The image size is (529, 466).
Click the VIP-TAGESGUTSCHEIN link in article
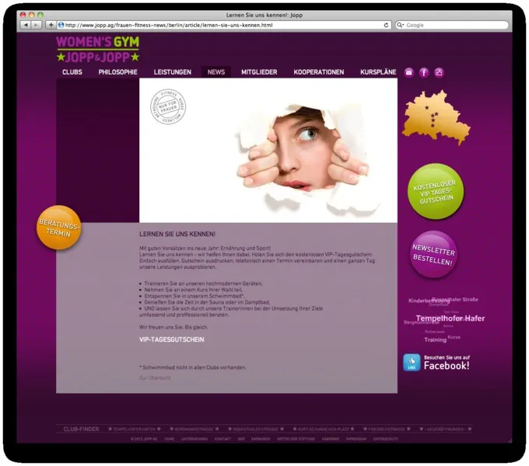[x=171, y=339]
